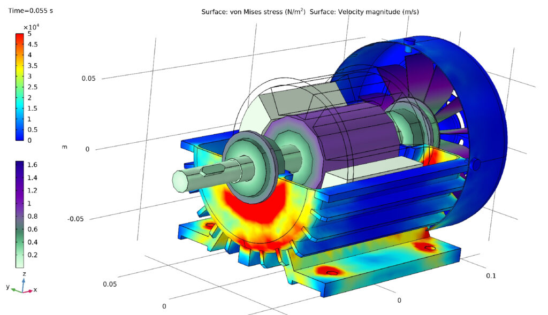
Task: Click the y label on the axis triad
Action: [x=7, y=287]
